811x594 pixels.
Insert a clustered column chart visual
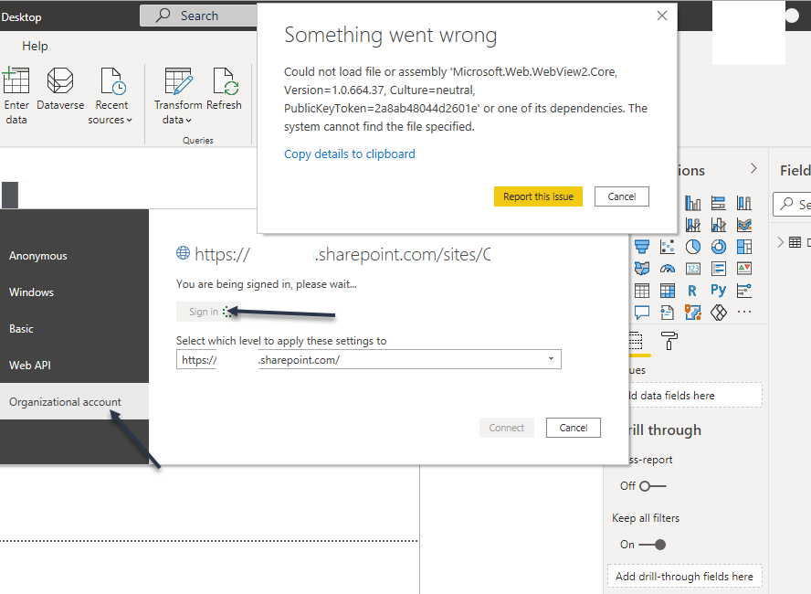click(x=693, y=203)
